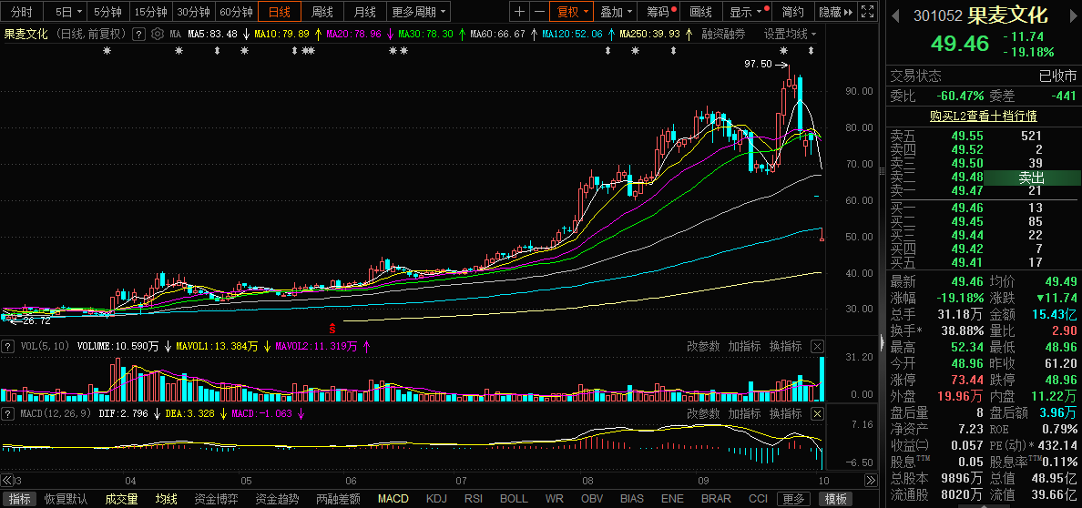Toggle 模板 template button
The height and width of the screenshot is (508, 1082).
tap(836, 499)
